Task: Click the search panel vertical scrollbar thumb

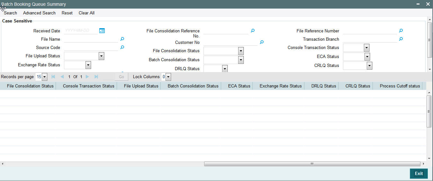Action: tap(430, 40)
